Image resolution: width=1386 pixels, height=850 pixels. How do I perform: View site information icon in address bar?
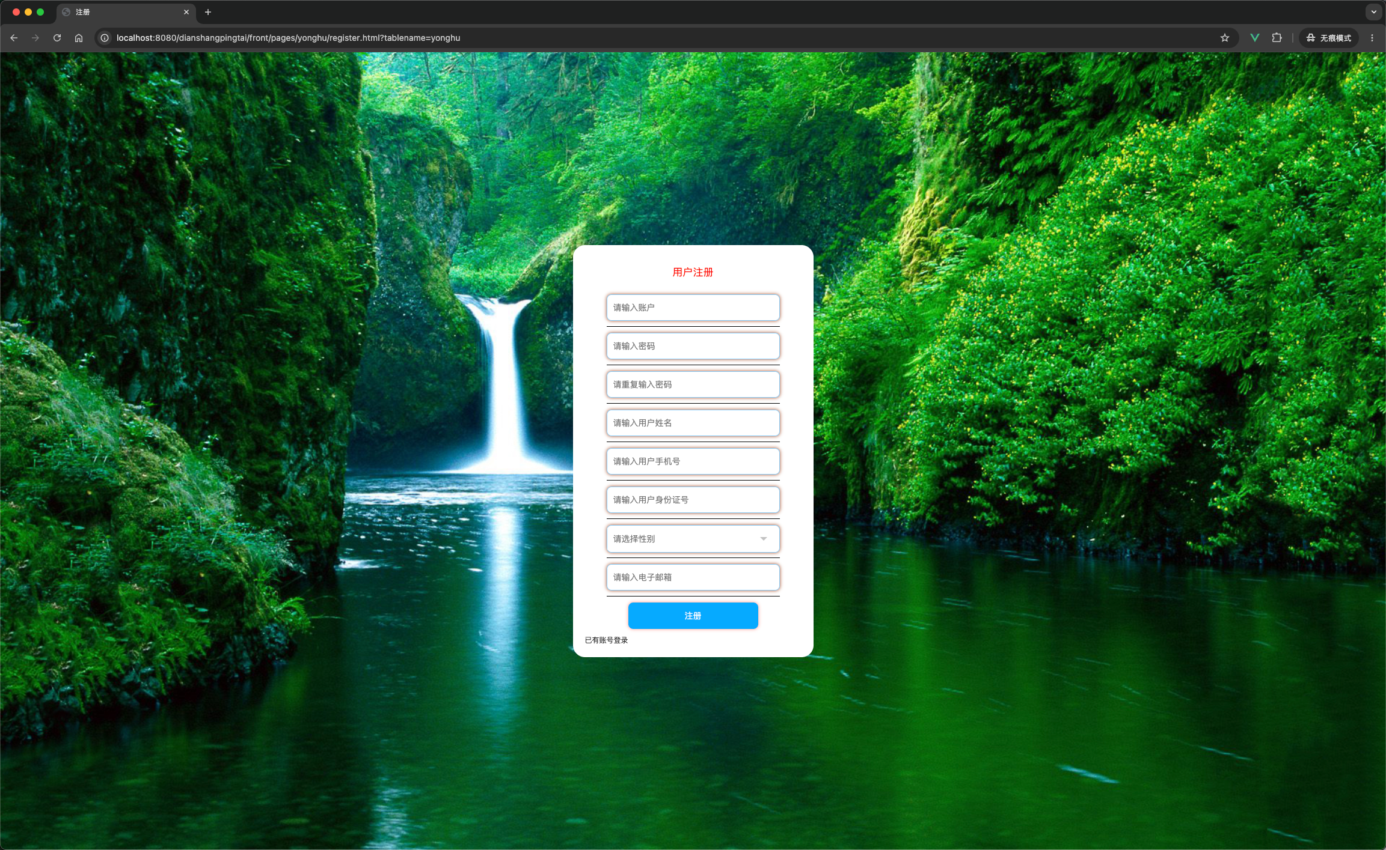click(105, 38)
